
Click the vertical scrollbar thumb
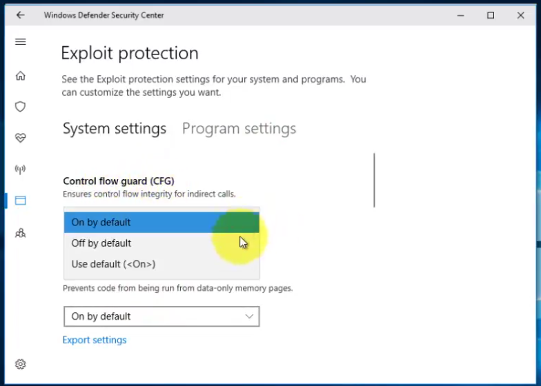374,181
